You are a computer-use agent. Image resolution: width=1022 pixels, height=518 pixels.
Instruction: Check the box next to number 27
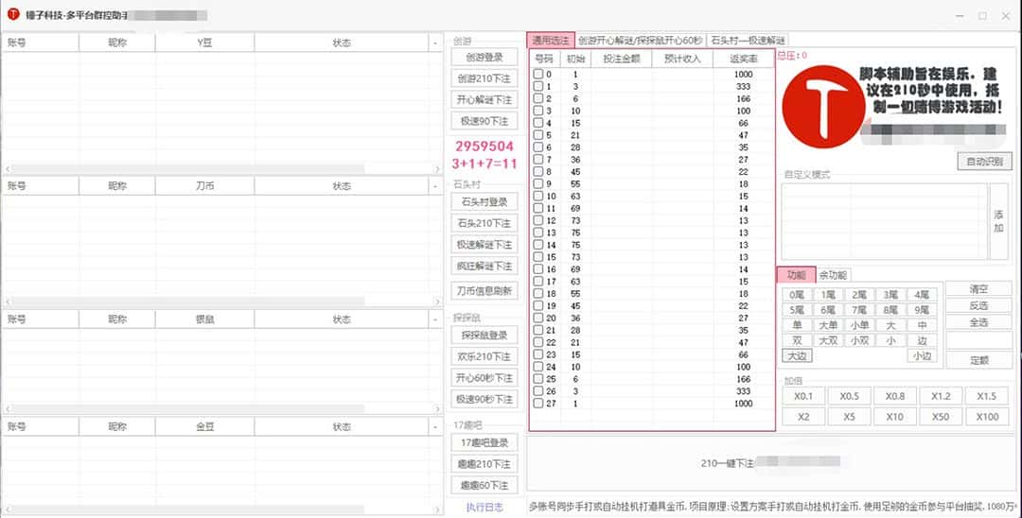tap(537, 404)
